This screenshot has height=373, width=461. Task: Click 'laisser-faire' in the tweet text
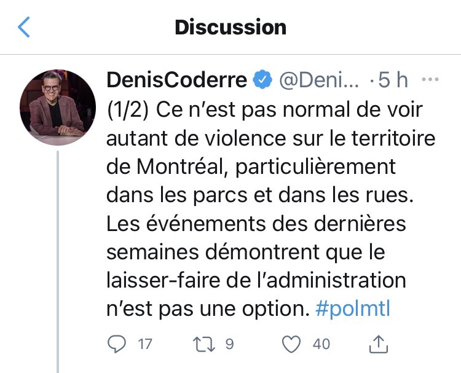[163, 280]
